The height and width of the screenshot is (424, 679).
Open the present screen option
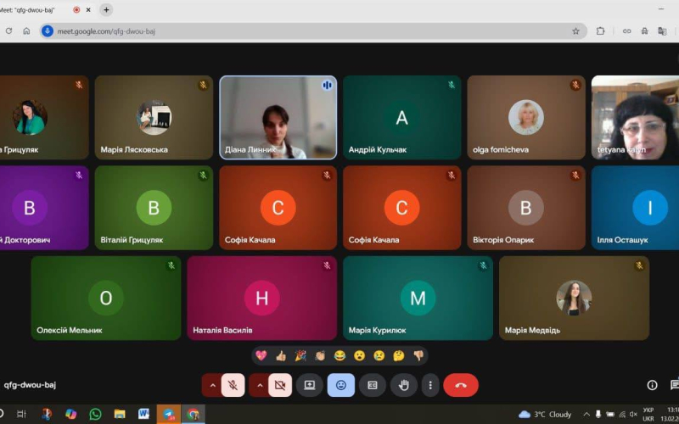point(309,385)
